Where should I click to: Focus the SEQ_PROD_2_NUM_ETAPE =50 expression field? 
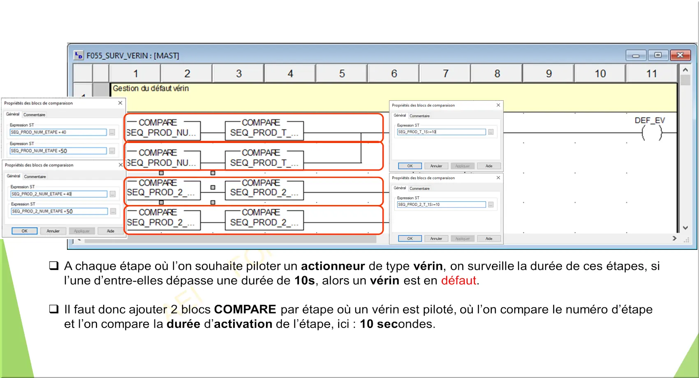coord(59,211)
